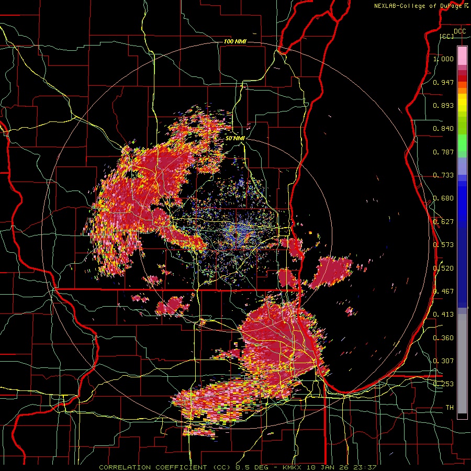Click the 0.947 scale value

point(443,82)
